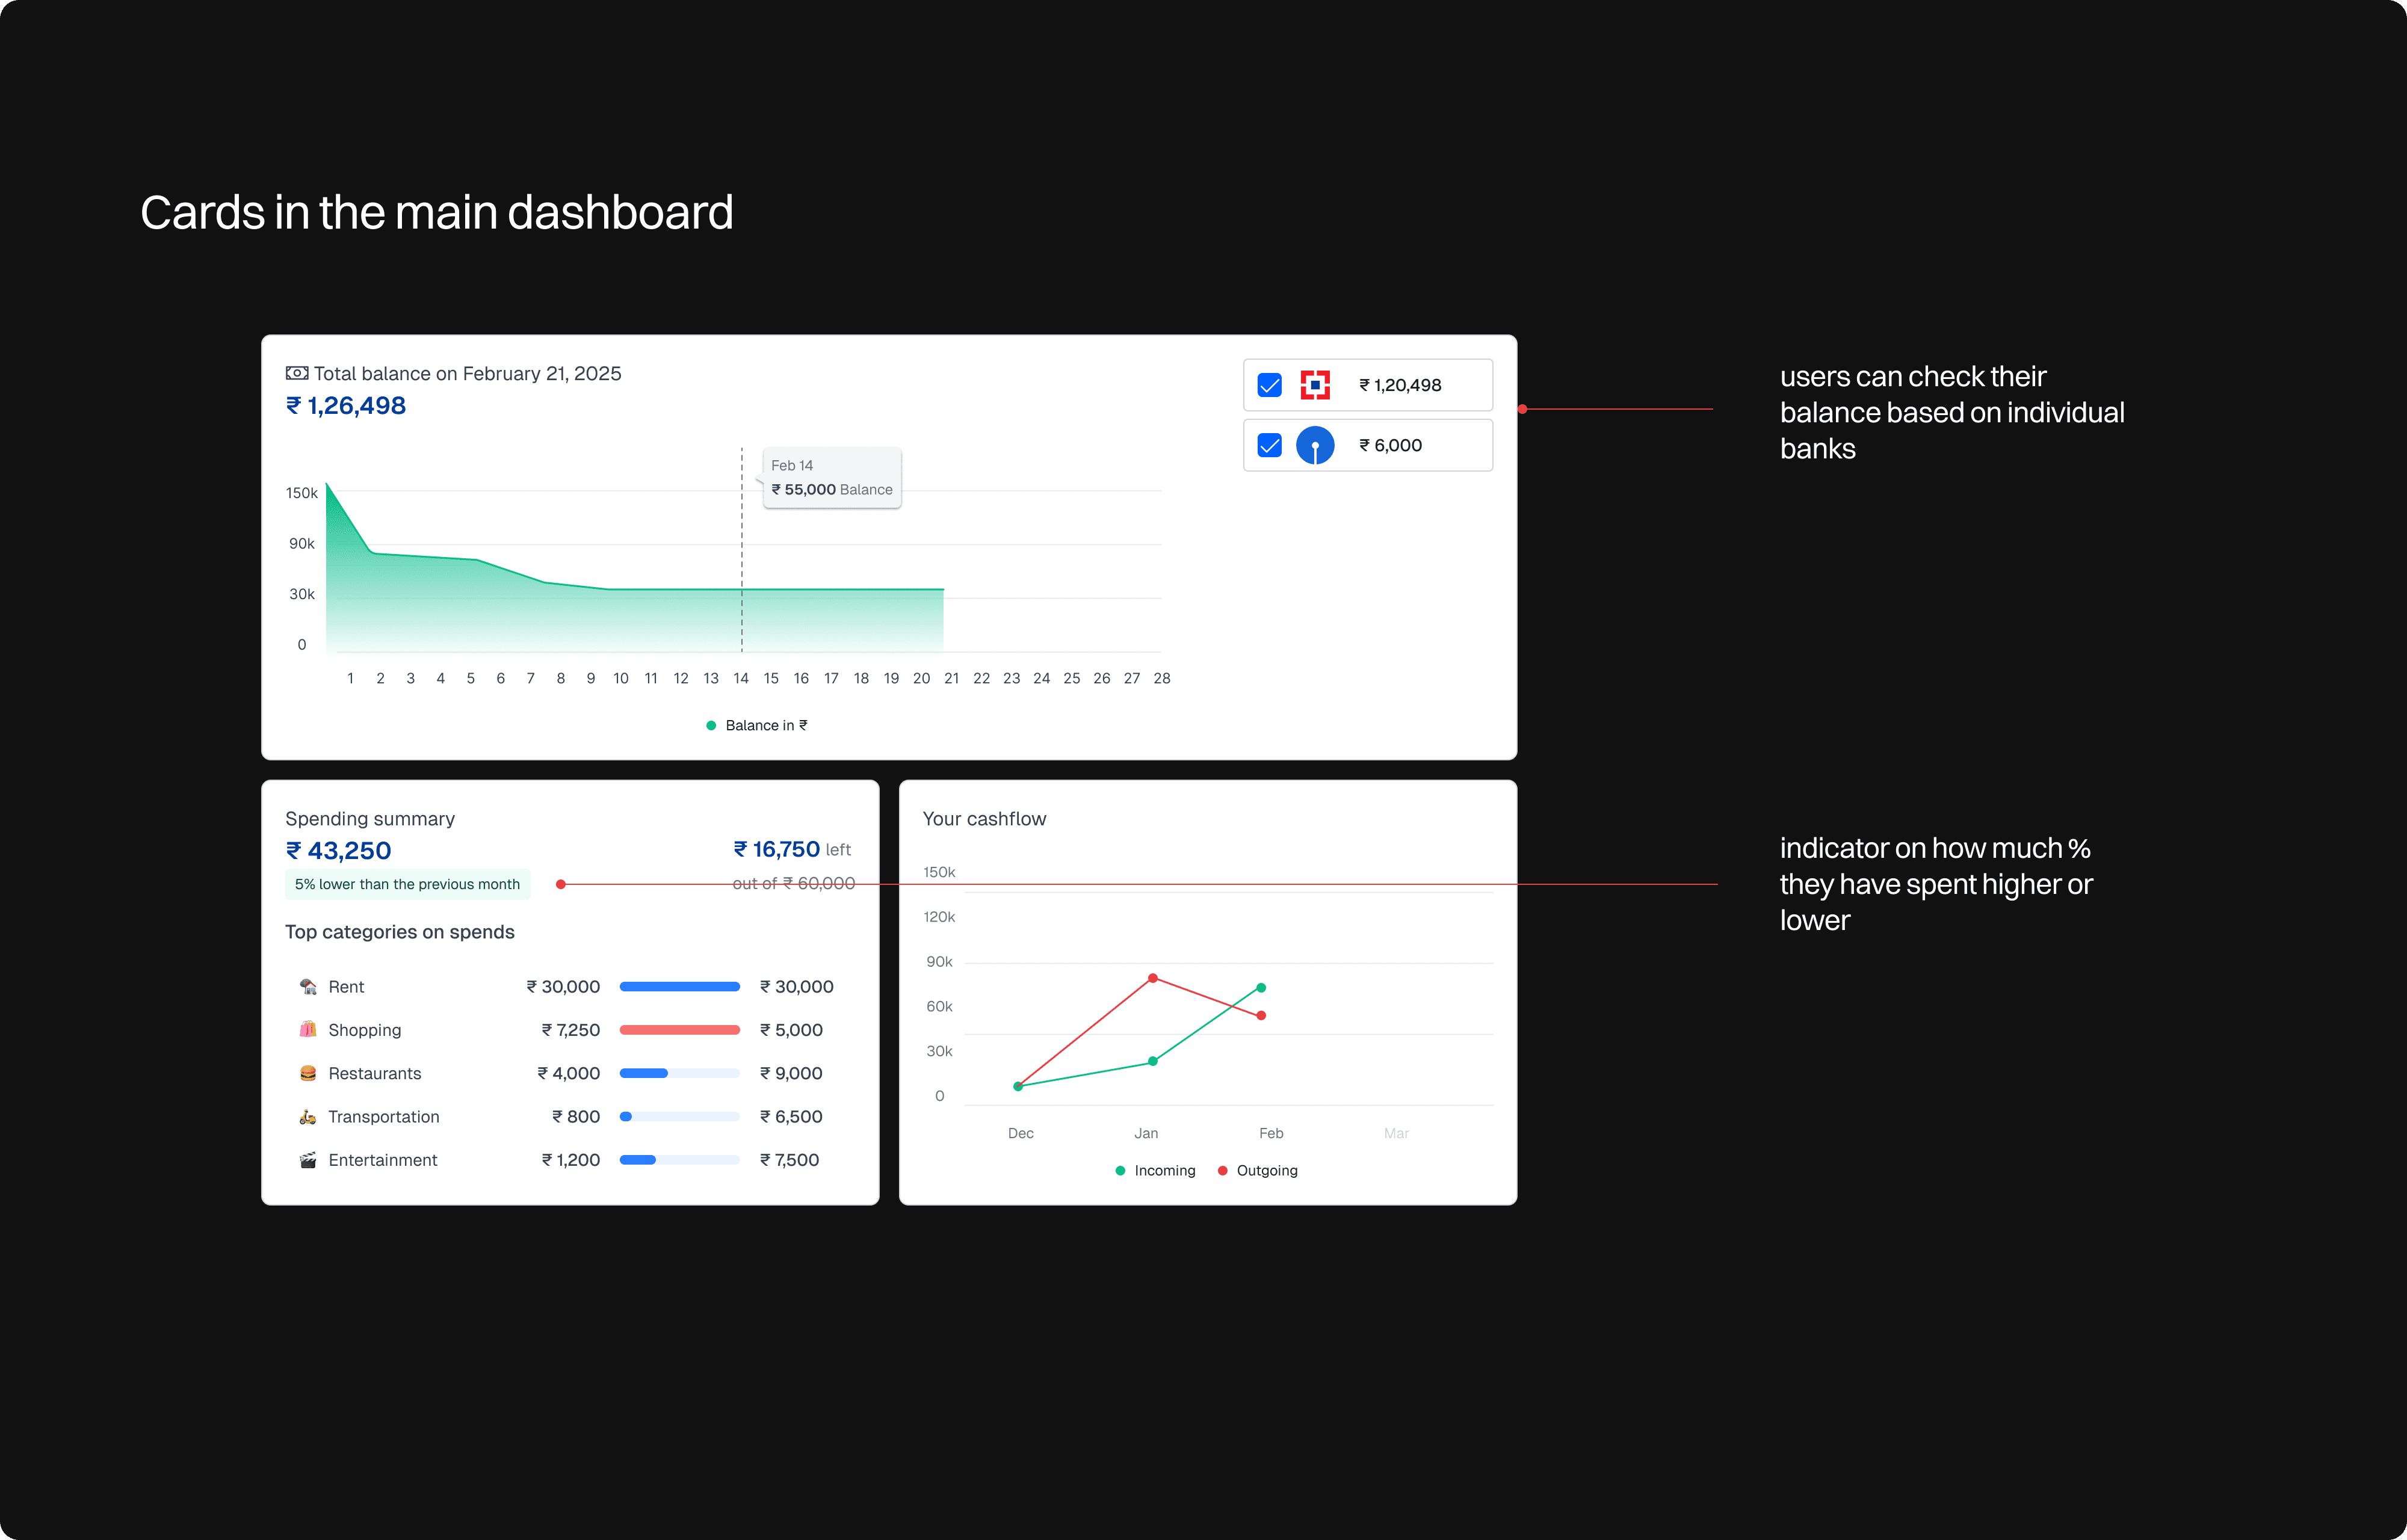The width and height of the screenshot is (2407, 1540).
Task: Click the Feb incoming green data point
Action: (x=1261, y=988)
